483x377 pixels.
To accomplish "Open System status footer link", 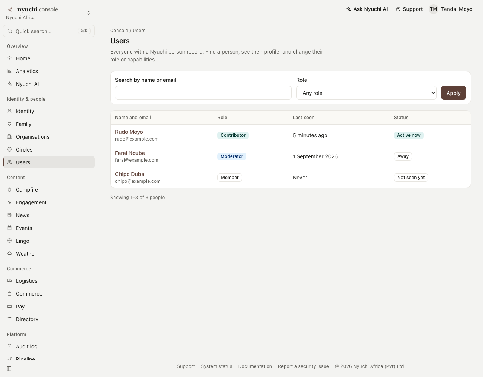I will 217,366.
